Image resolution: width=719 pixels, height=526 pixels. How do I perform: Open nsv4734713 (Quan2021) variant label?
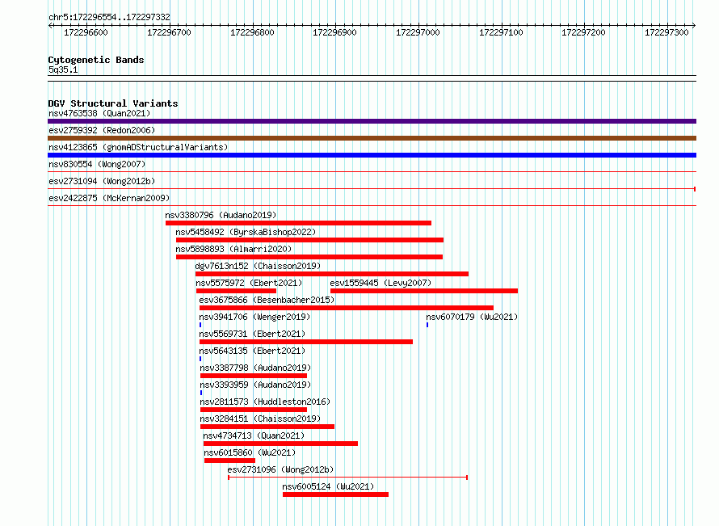coord(254,436)
